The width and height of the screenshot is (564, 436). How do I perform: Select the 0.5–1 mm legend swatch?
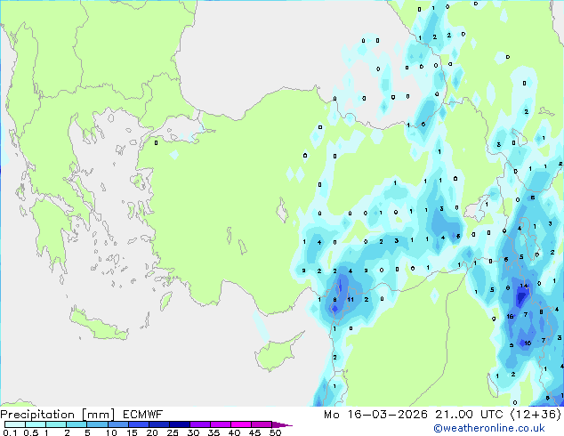pos(36,424)
